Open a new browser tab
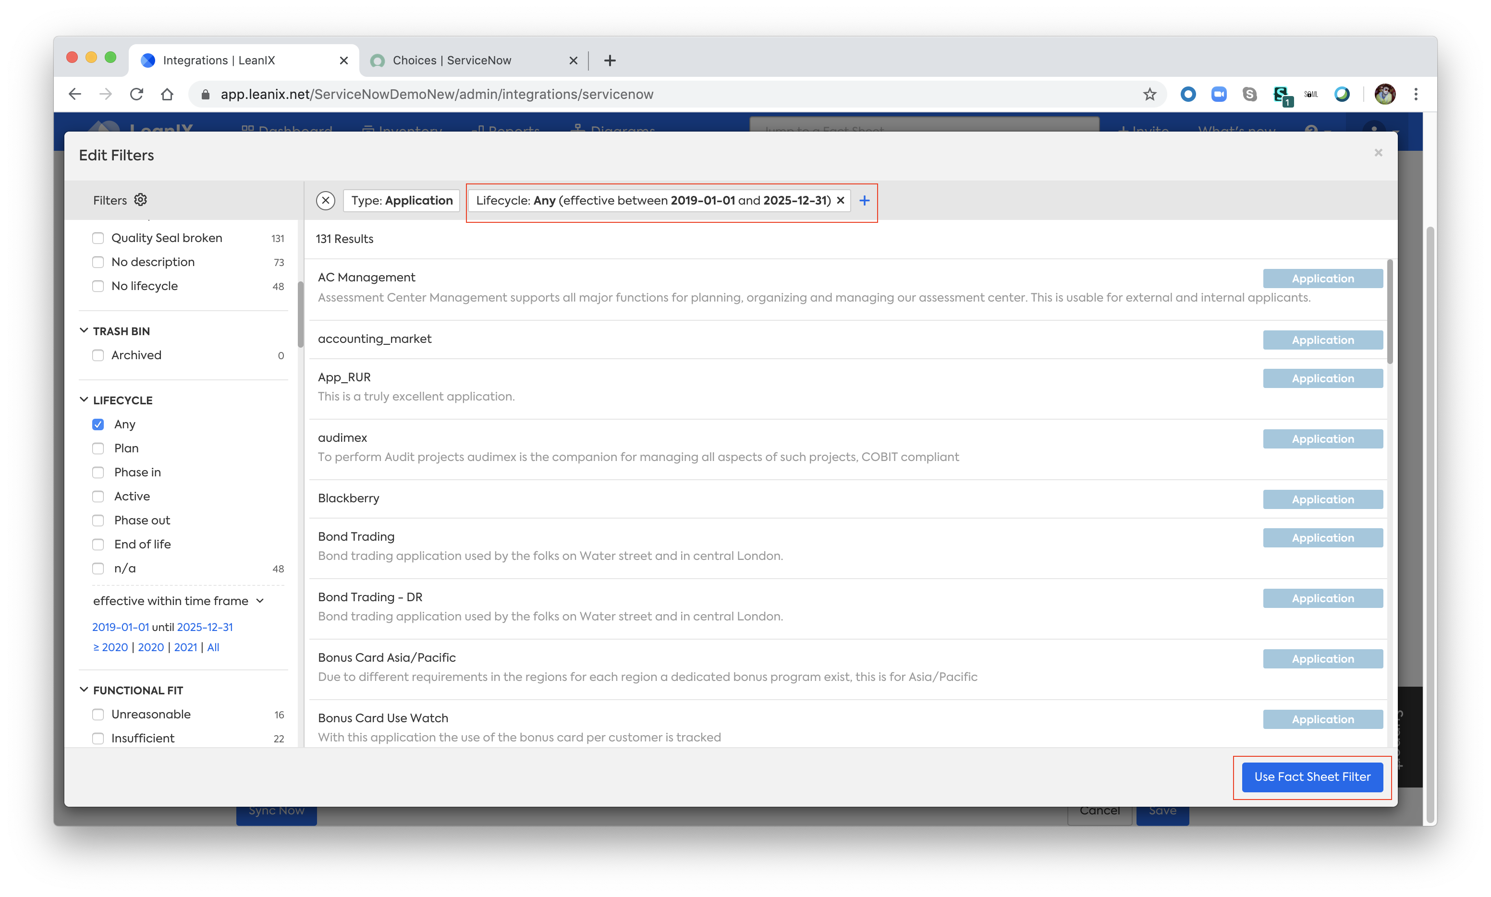Image resolution: width=1491 pixels, height=897 pixels. pyautogui.click(x=610, y=61)
